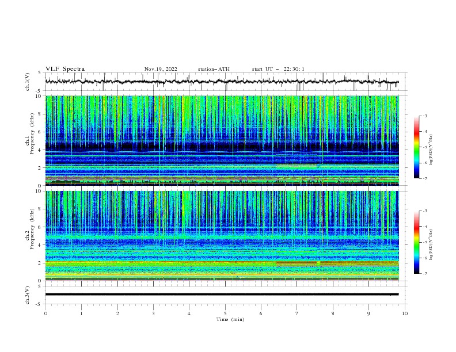Click the time axis tick label '5'
This screenshot has width=456, height=352.
pos(225,313)
